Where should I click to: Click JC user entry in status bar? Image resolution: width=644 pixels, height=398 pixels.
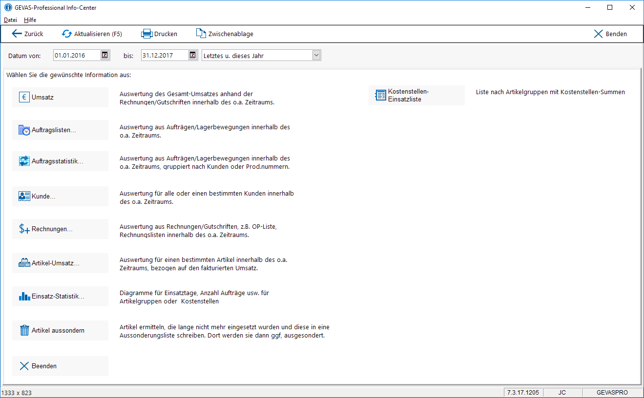tap(562, 392)
